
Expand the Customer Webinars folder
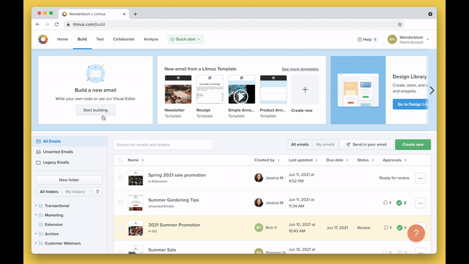36,243
